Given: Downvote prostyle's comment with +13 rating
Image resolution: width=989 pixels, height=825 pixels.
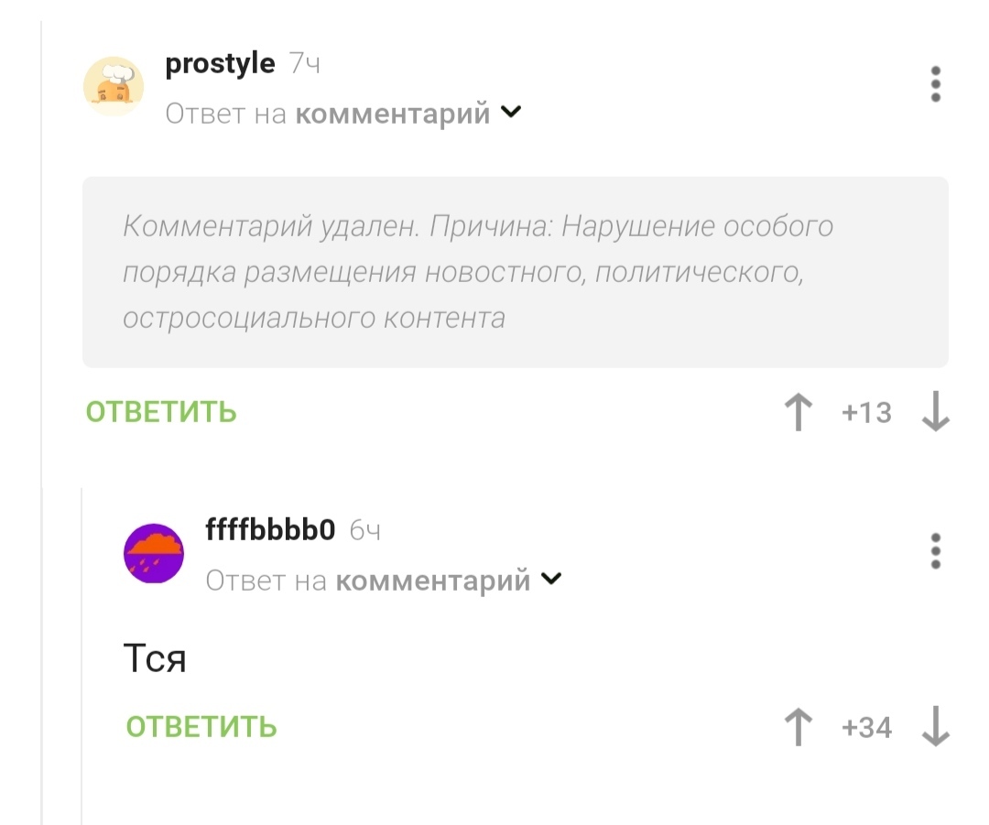Looking at the screenshot, I should pyautogui.click(x=935, y=412).
